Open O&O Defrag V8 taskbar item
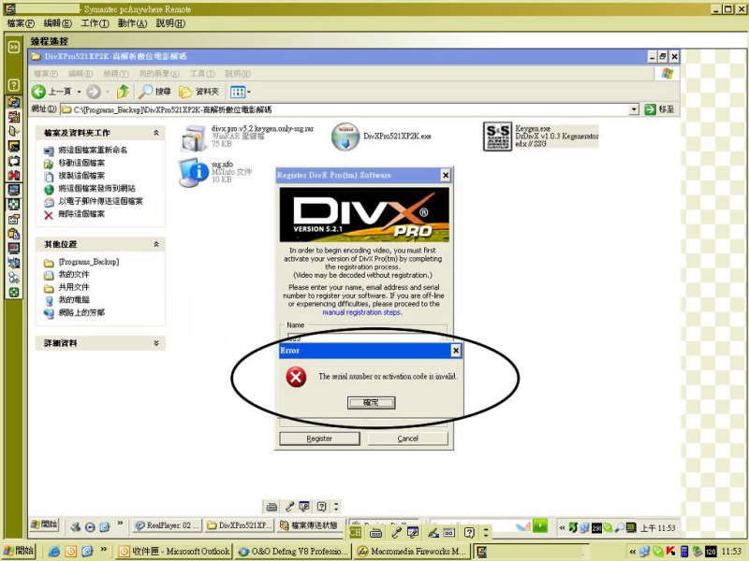This screenshot has width=749, height=561. (293, 552)
